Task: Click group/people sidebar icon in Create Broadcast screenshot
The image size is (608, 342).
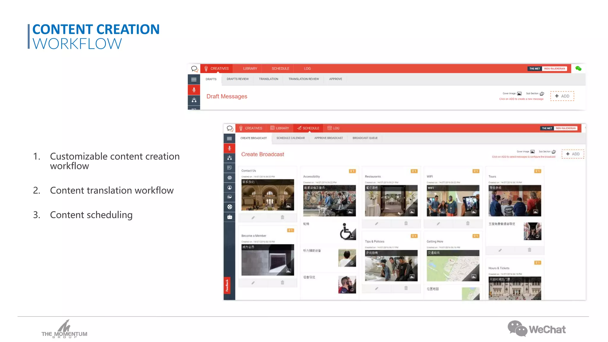Action: coord(229,158)
